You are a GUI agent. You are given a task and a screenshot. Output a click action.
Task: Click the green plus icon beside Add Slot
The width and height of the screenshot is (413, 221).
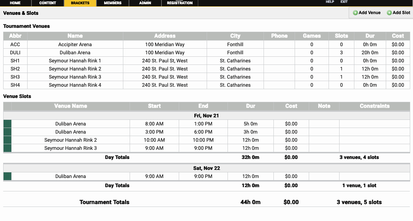tap(389, 13)
